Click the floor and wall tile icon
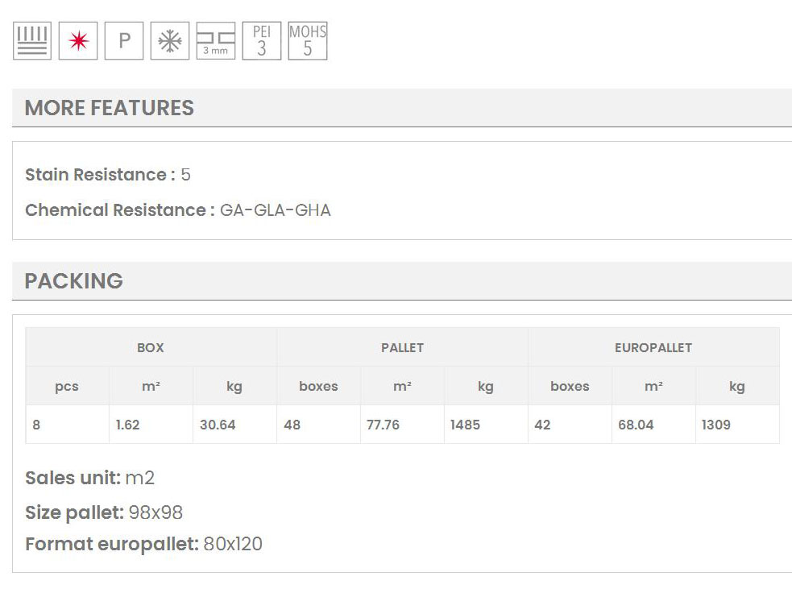 click(32, 41)
